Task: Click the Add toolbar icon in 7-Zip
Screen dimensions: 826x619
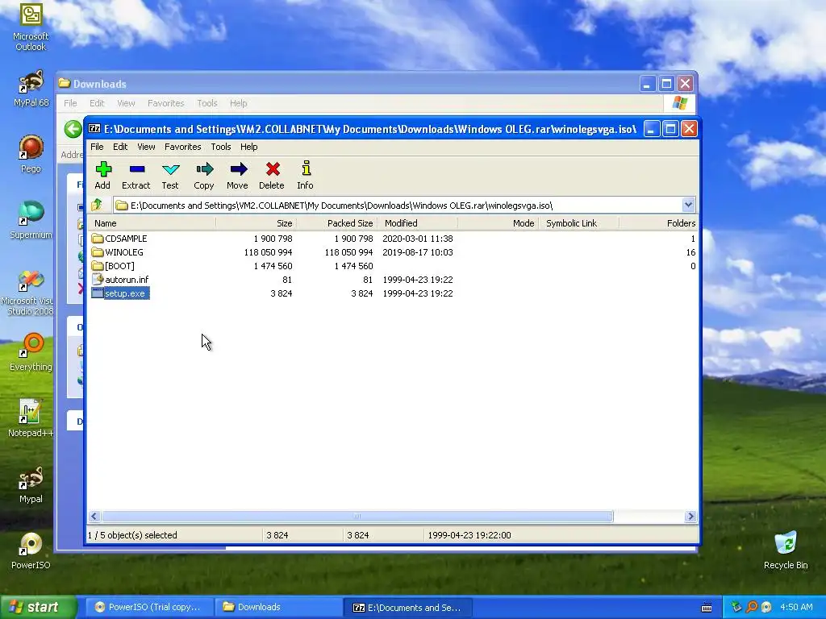Action: pyautogui.click(x=102, y=175)
